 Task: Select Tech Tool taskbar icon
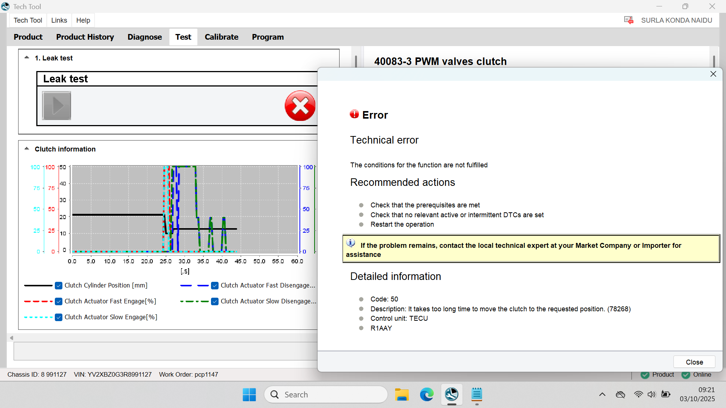point(451,394)
